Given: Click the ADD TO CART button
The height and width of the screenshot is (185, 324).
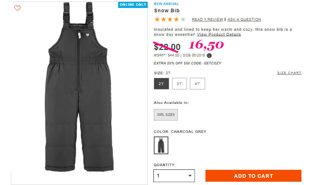Looking at the screenshot, I should pos(253,176).
